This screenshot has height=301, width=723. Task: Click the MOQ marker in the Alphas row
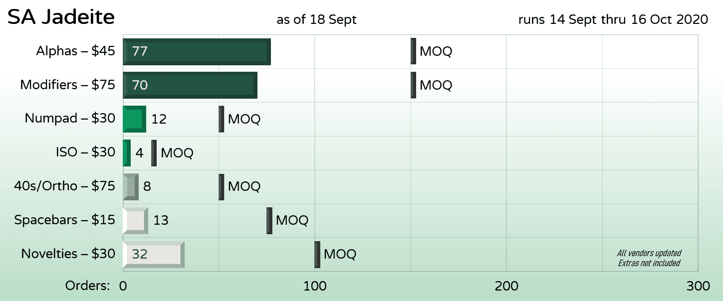[x=413, y=51]
